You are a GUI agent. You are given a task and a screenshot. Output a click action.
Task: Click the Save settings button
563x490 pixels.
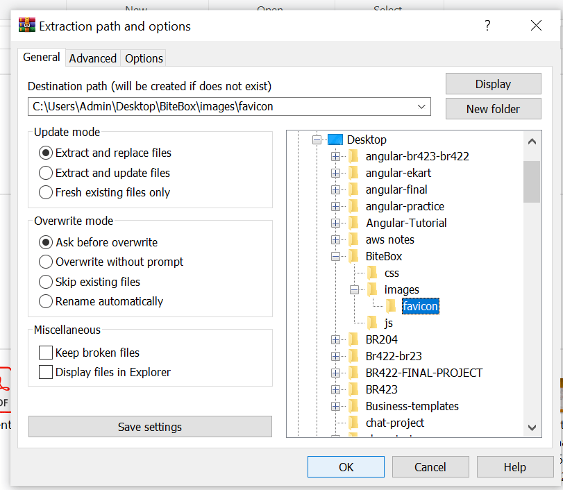150,426
